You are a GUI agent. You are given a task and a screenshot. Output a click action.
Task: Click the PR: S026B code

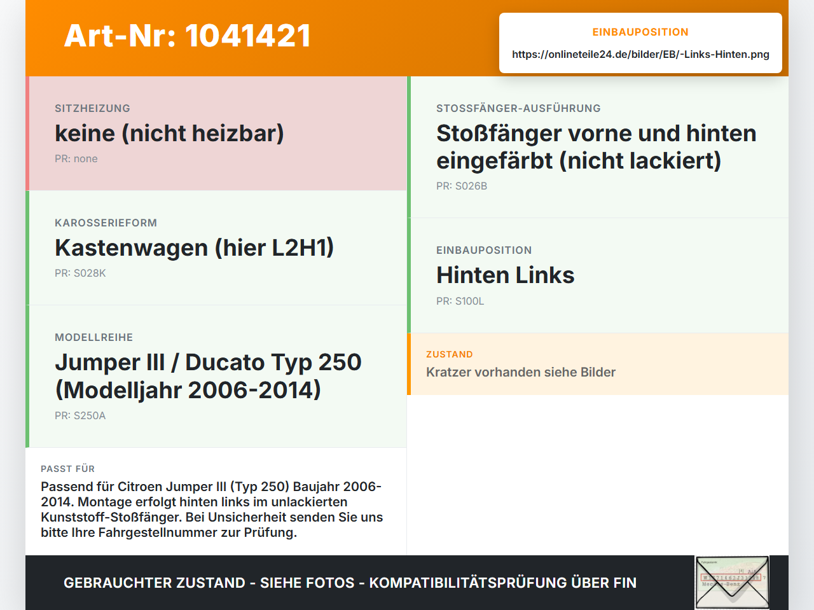pyautogui.click(x=462, y=186)
